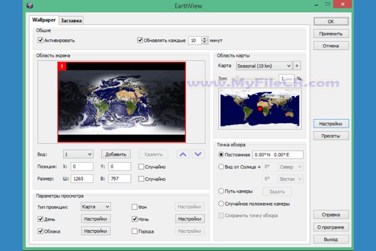Viewport: 376px width, 251px height.
Task: Toggle the Обновлять каждые checkbox
Action: [140, 40]
